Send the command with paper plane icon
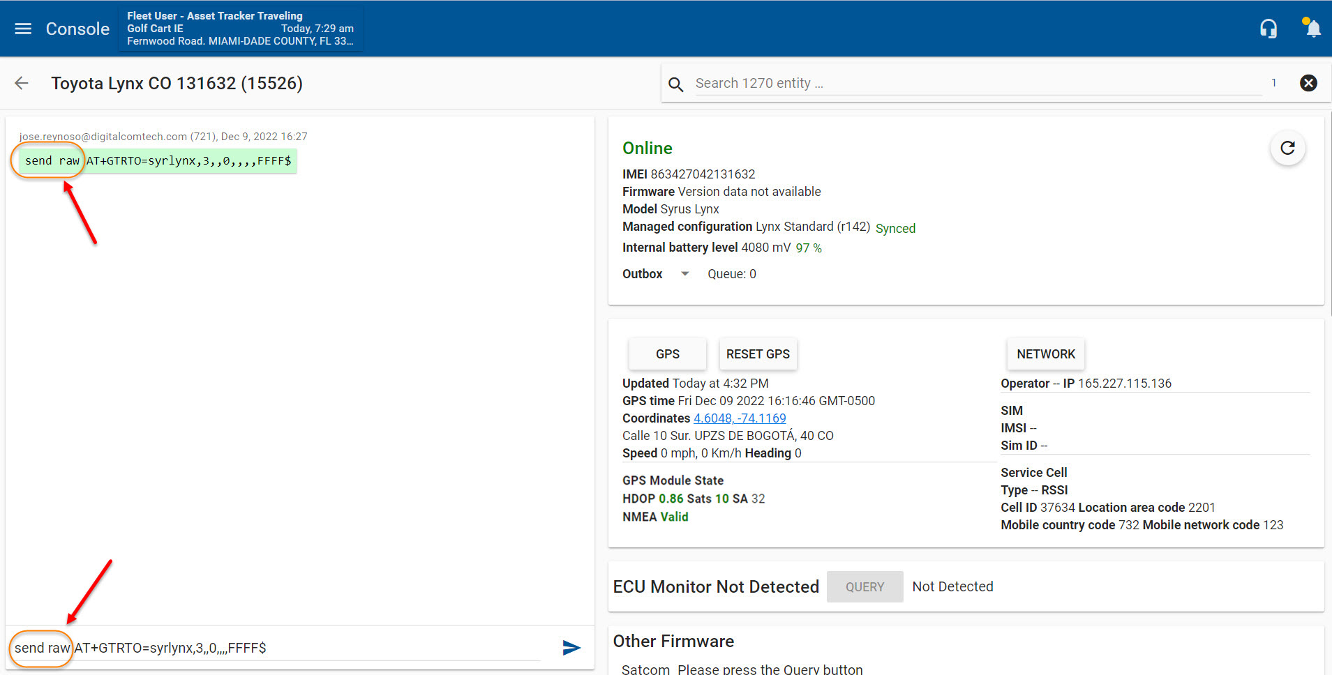The image size is (1332, 675). pos(571,648)
